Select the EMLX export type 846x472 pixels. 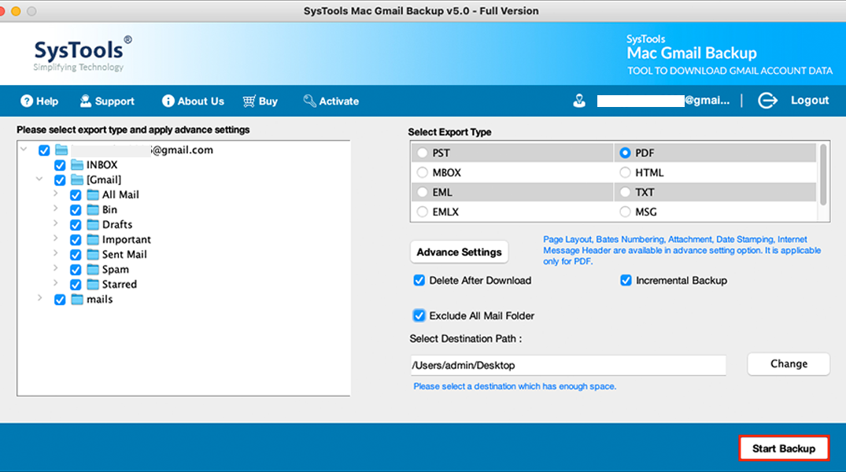click(x=423, y=212)
